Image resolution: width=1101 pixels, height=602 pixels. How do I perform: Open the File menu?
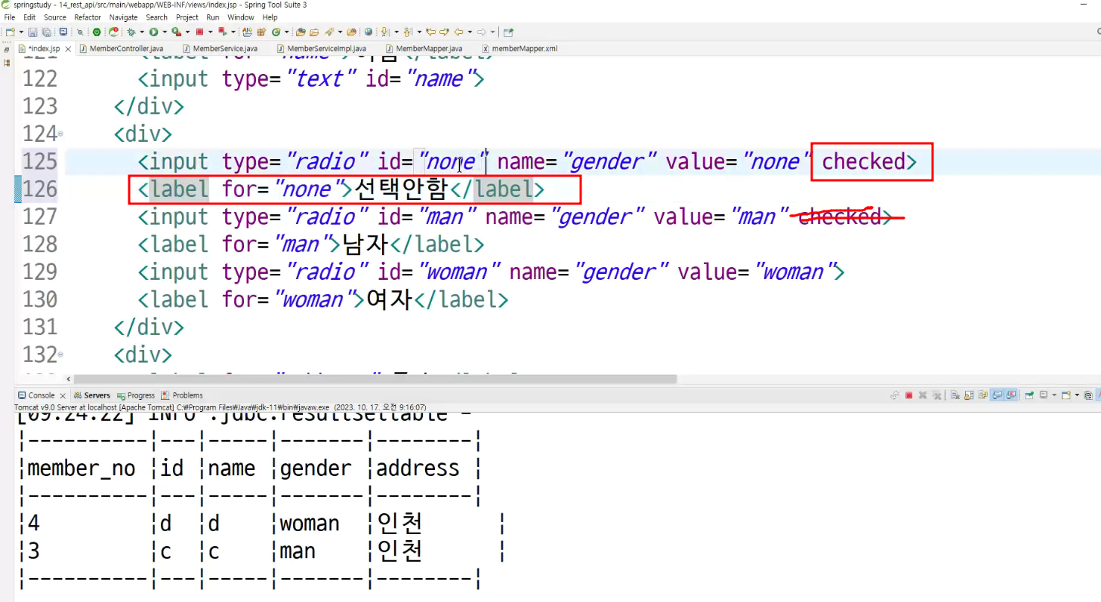(10, 17)
